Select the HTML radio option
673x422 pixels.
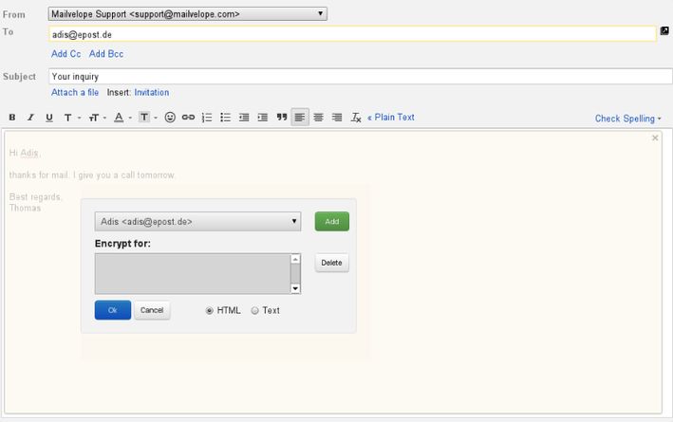(209, 310)
